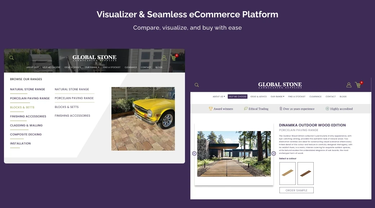
Task: Click the search magnifier on the product page preview
Action: [x=197, y=85]
